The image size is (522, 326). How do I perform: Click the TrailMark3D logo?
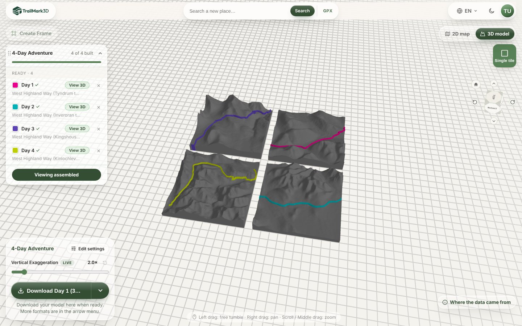30,11
